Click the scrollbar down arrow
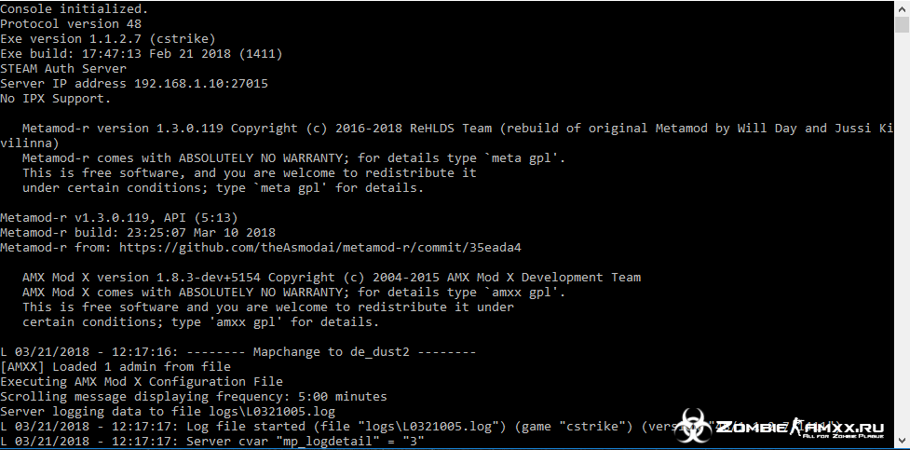Screen dimensions: 910x450 point(902,441)
